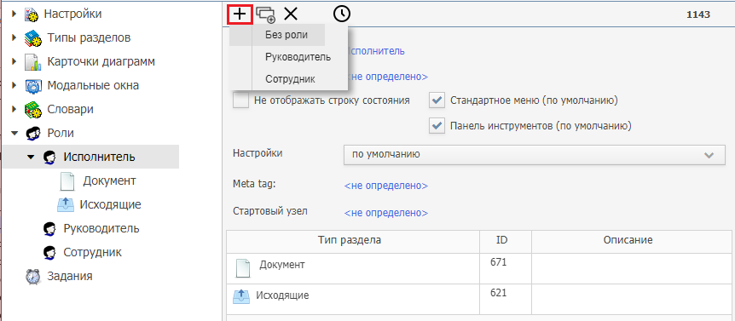The width and height of the screenshot is (735, 321).
Task: Expand the Модальные окна tree node
Action: [x=14, y=86]
